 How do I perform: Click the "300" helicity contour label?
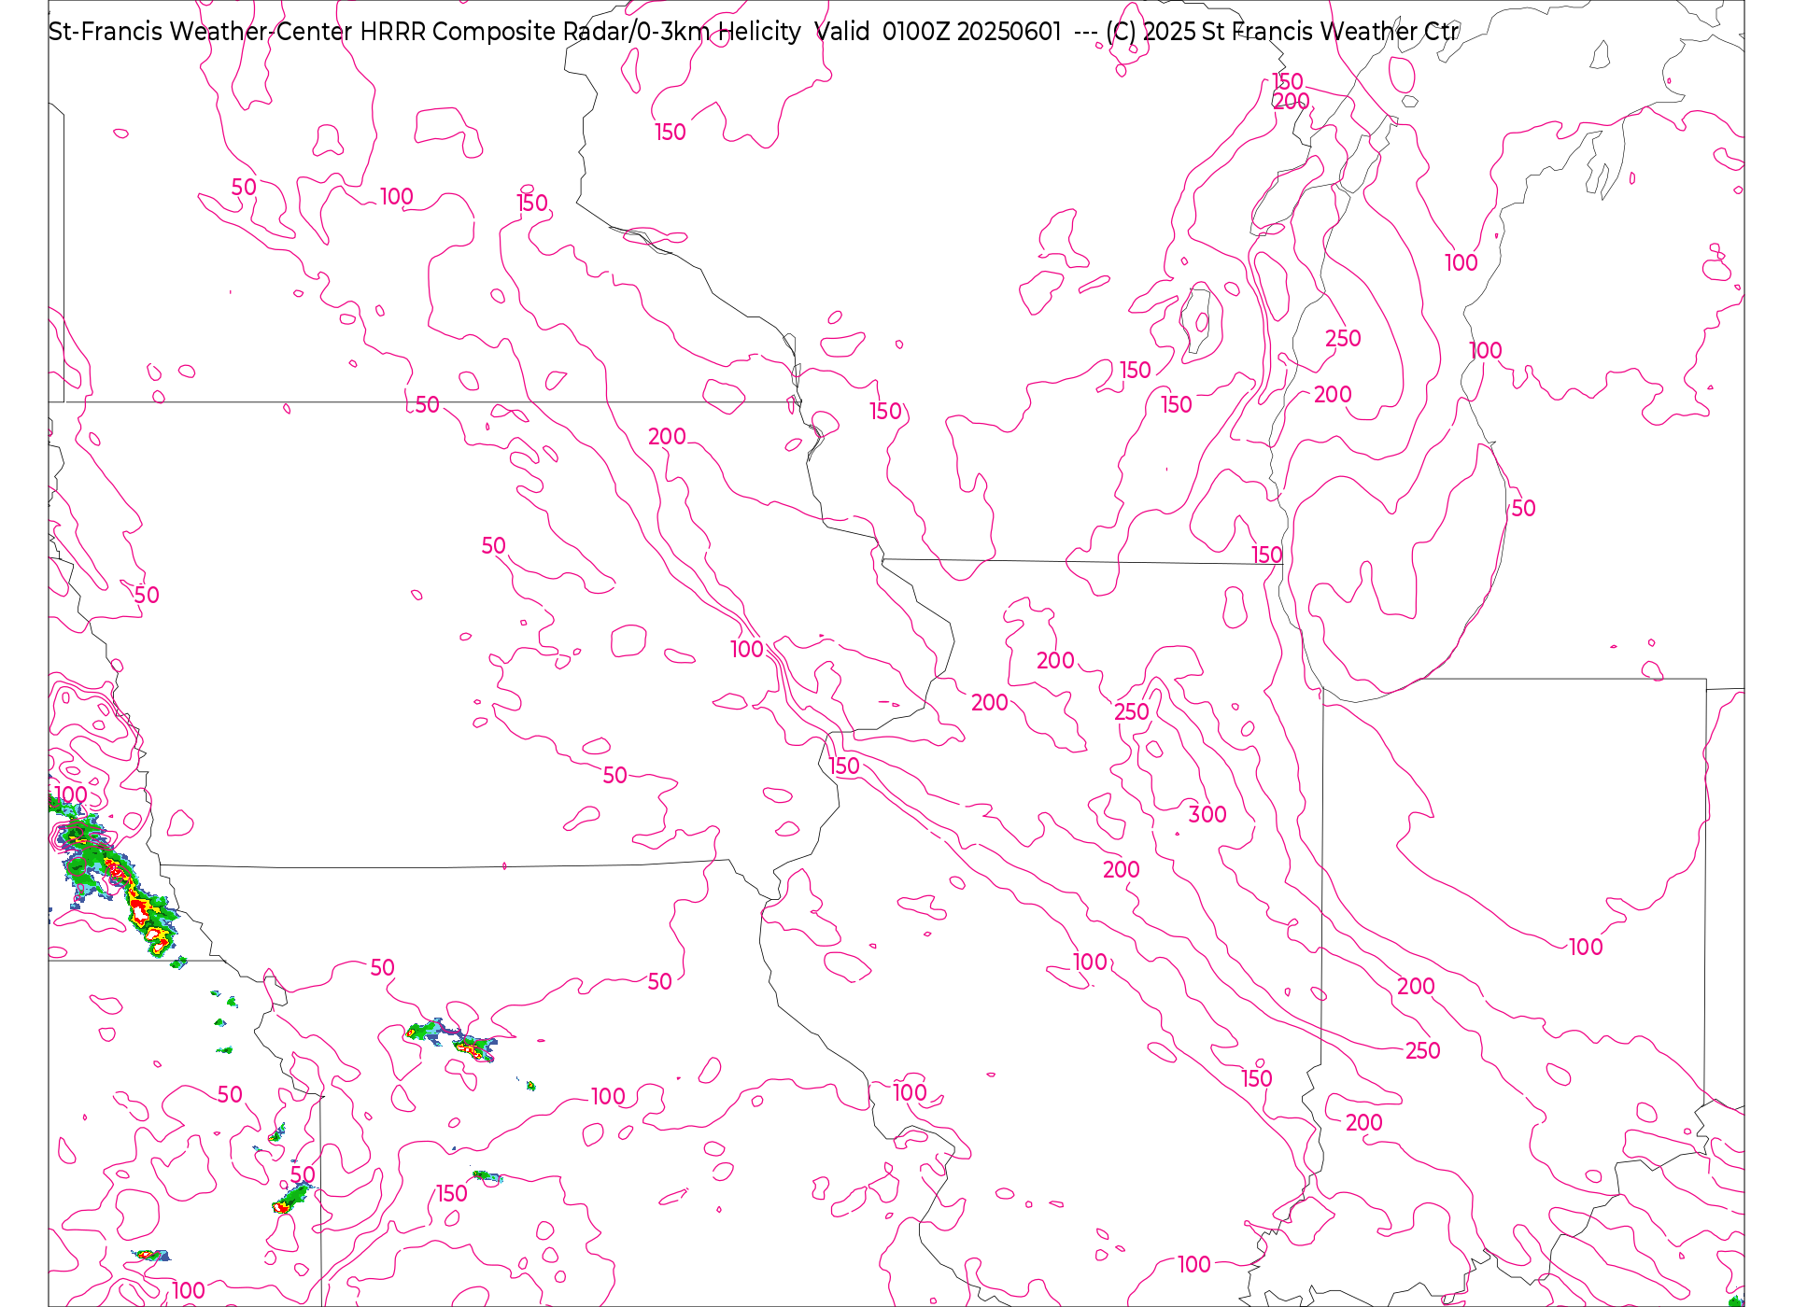tap(1207, 814)
